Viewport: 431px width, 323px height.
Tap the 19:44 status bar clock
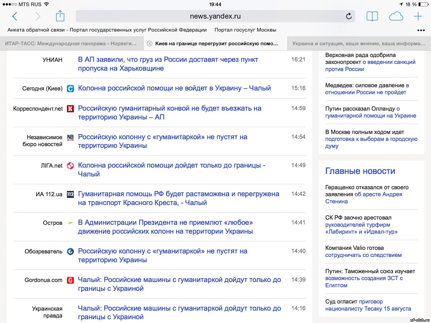pyautogui.click(x=215, y=4)
